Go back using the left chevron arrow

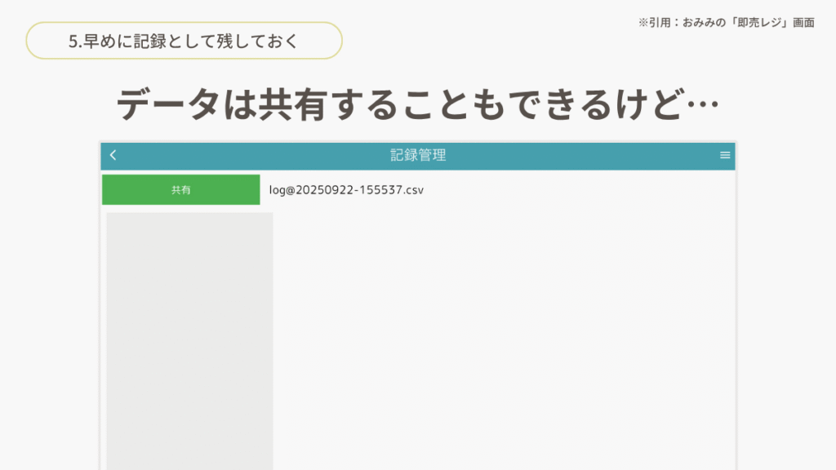tap(113, 156)
